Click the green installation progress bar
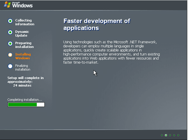This screenshot has width=188, height=140. 26,105
